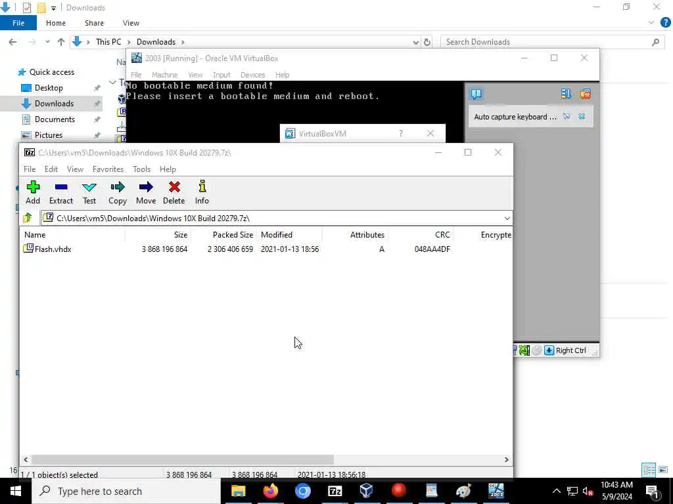Image resolution: width=673 pixels, height=504 pixels.
Task: Select the Flash.vhdx file icon
Action: coord(28,248)
